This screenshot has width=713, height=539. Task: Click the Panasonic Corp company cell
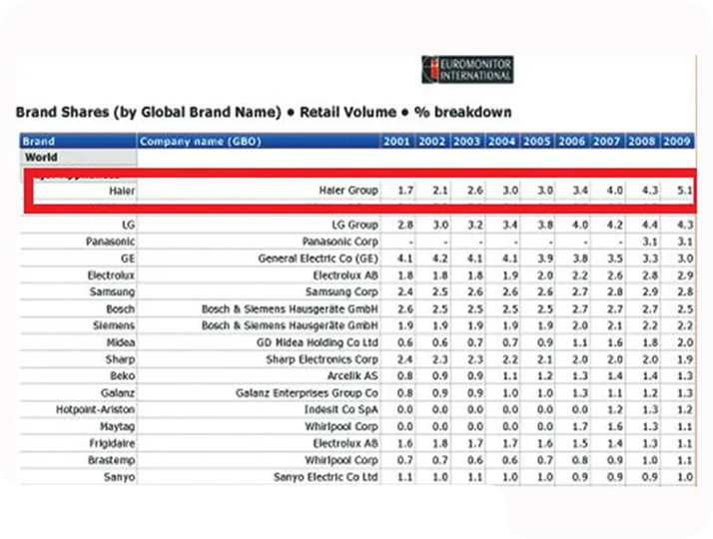(341, 242)
